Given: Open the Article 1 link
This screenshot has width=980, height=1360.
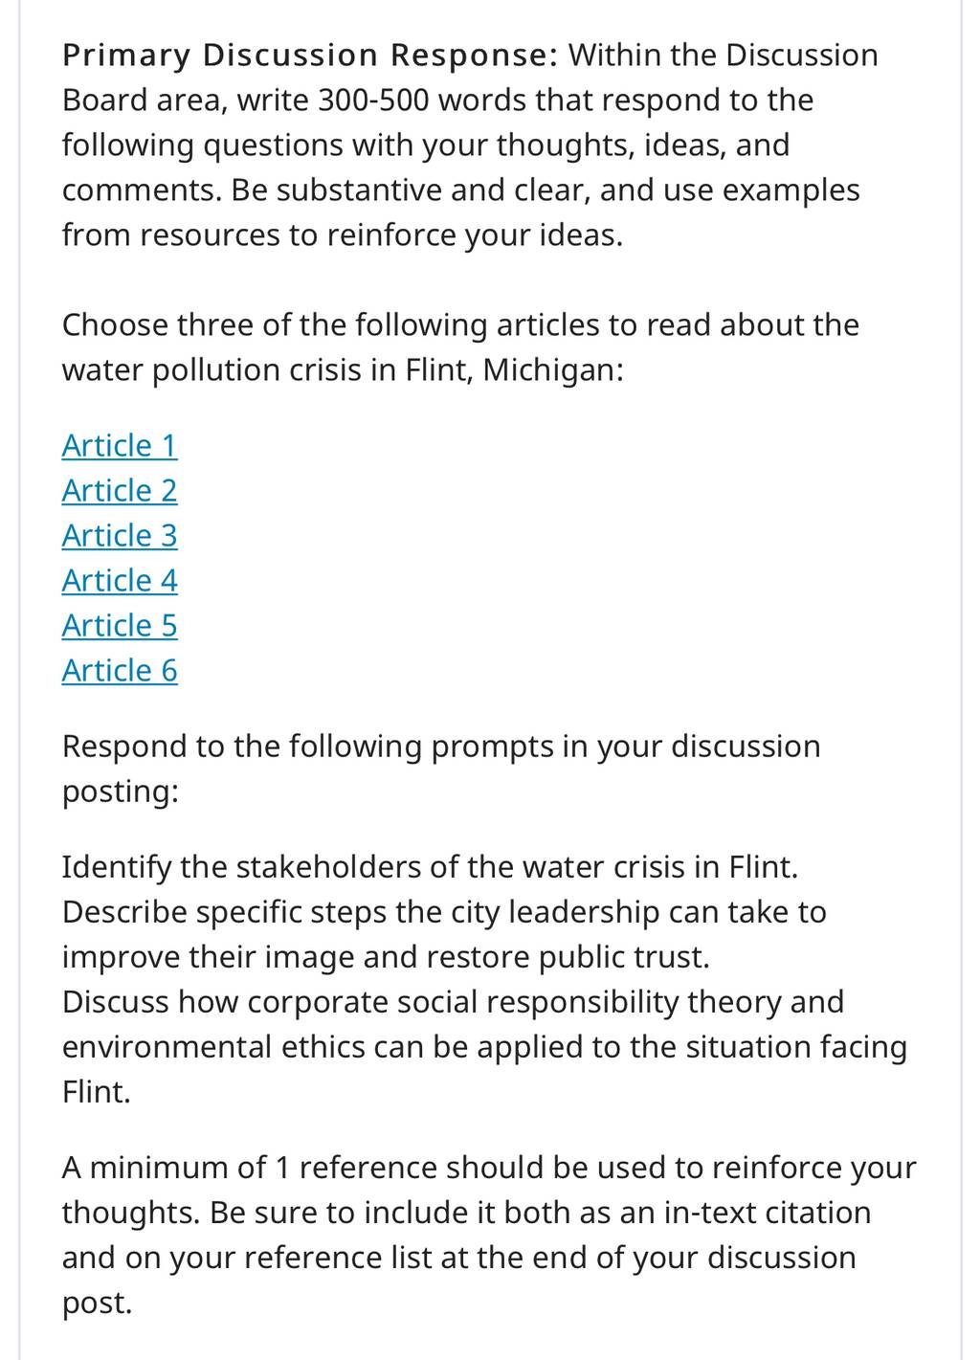Looking at the screenshot, I should pos(120,446).
